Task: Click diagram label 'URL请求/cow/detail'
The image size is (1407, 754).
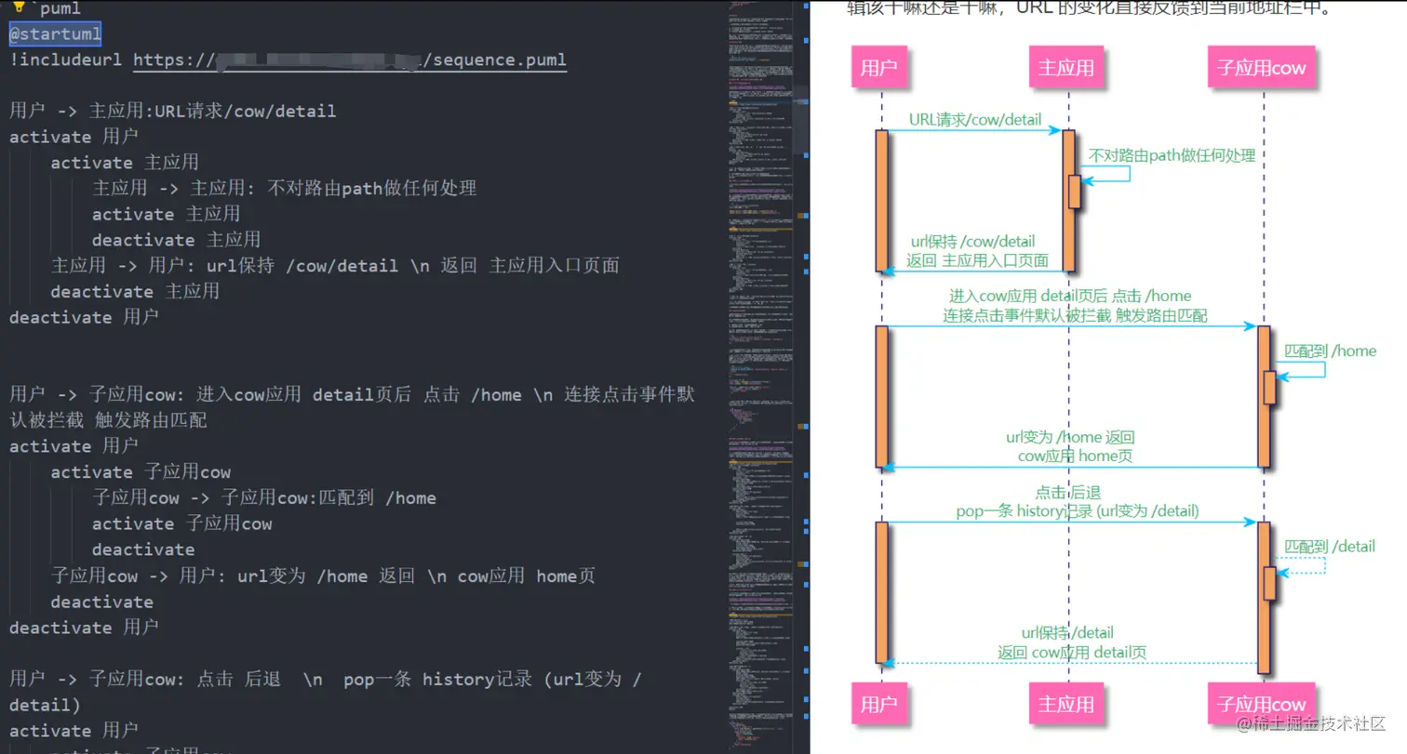Action: [975, 119]
